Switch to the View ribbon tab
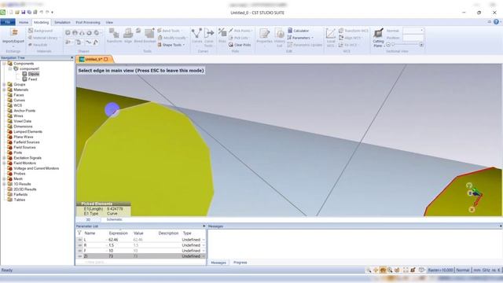The image size is (503, 283). (109, 23)
